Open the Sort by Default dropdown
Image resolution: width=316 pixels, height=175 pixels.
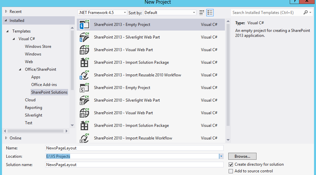(170, 13)
